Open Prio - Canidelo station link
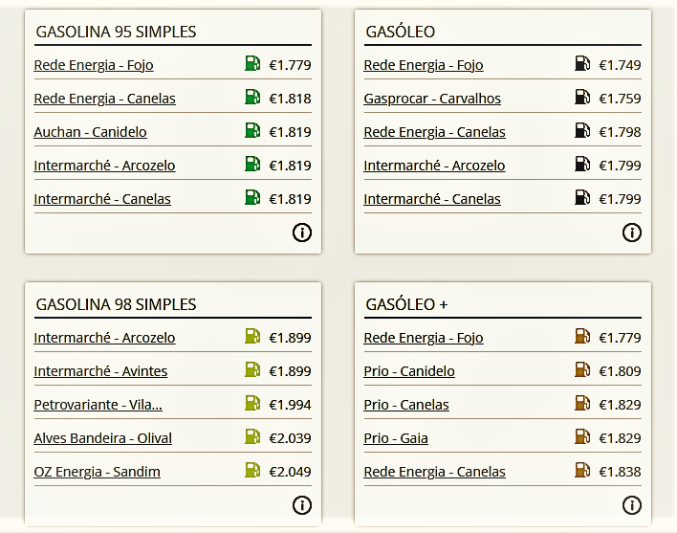Image resolution: width=677 pixels, height=533 pixels. pyautogui.click(x=409, y=371)
